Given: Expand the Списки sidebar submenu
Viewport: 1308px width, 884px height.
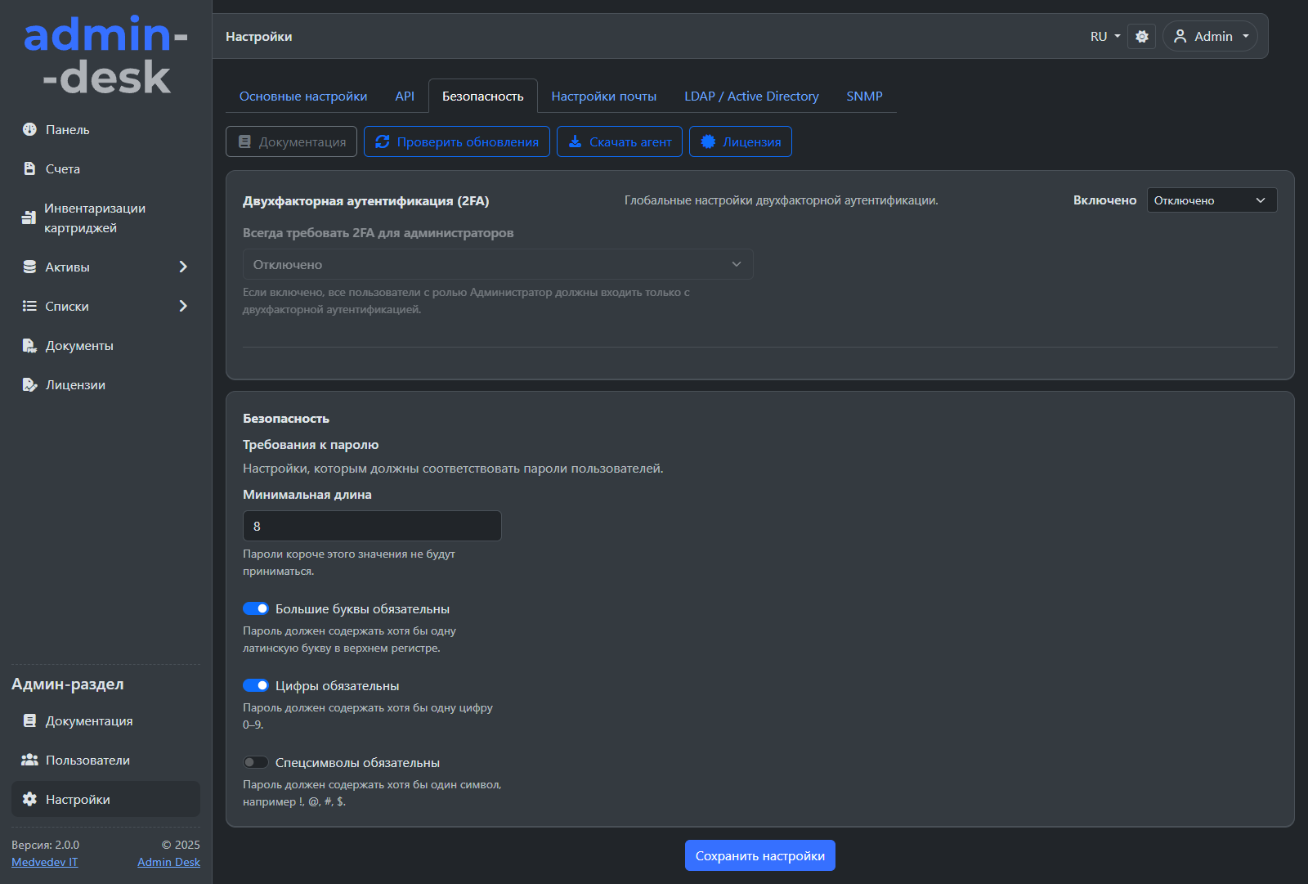Looking at the screenshot, I should [x=183, y=306].
